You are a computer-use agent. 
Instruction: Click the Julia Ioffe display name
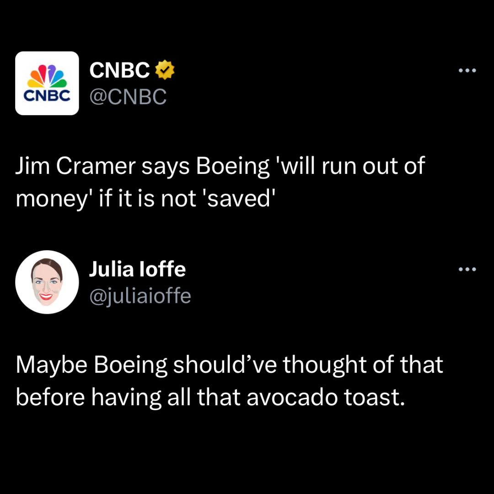[138, 269]
